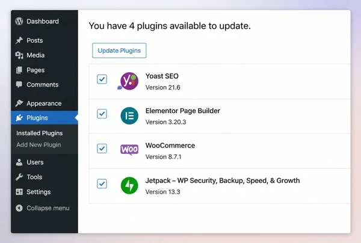361x243 pixels.
Task: Click the text Version 3.20.3
Action: click(x=166, y=122)
